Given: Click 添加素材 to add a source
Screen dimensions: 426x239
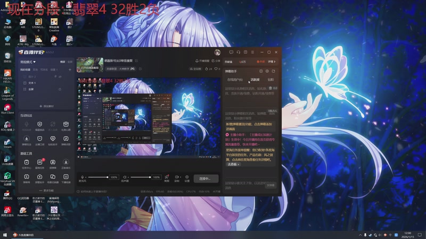Looking at the screenshot, I should point(46,106).
